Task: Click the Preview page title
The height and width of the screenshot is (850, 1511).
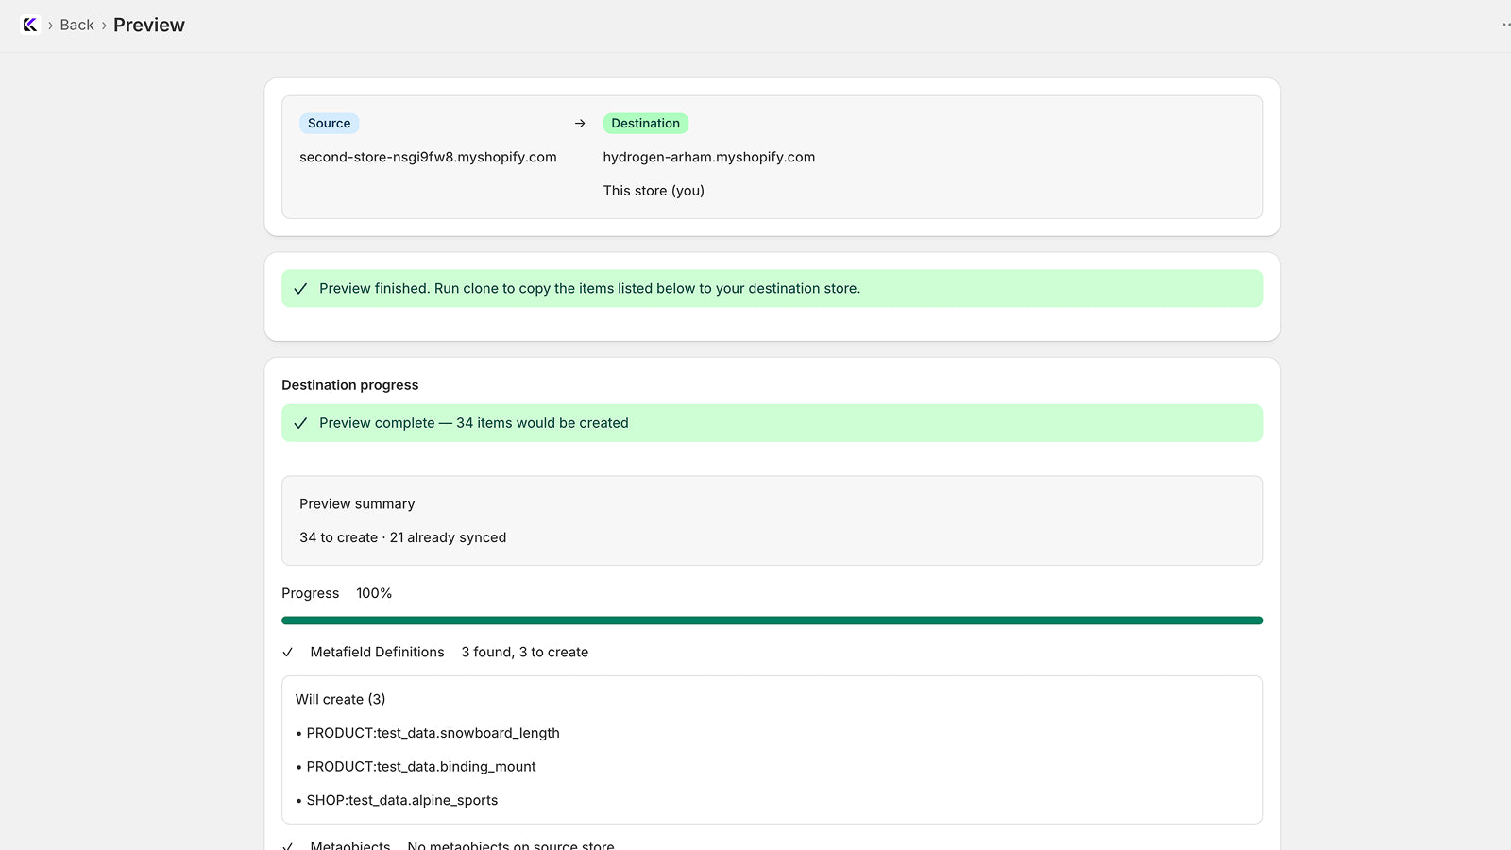Action: click(149, 25)
